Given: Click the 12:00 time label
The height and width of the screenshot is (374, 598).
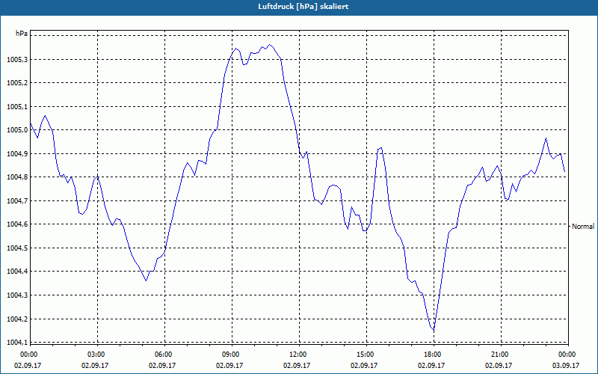Looking at the screenshot, I should 299,355.
